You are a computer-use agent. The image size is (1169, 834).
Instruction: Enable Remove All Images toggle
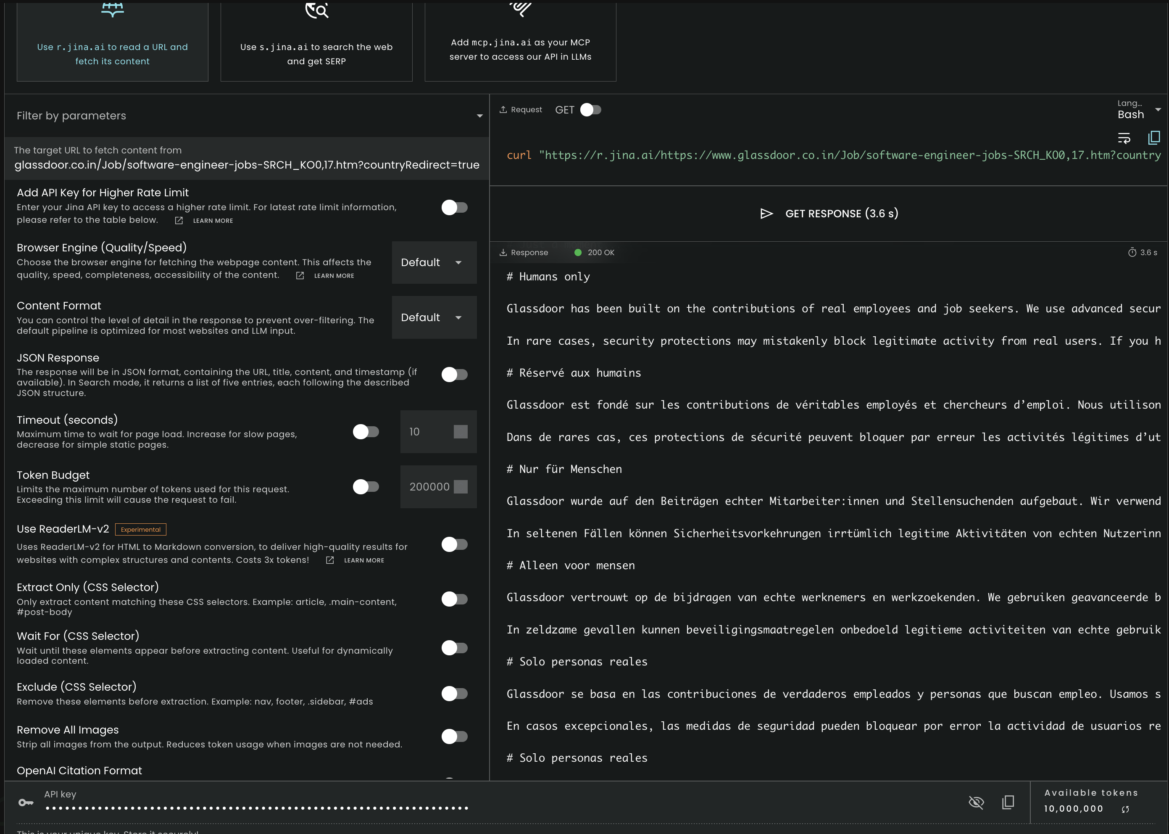click(454, 736)
